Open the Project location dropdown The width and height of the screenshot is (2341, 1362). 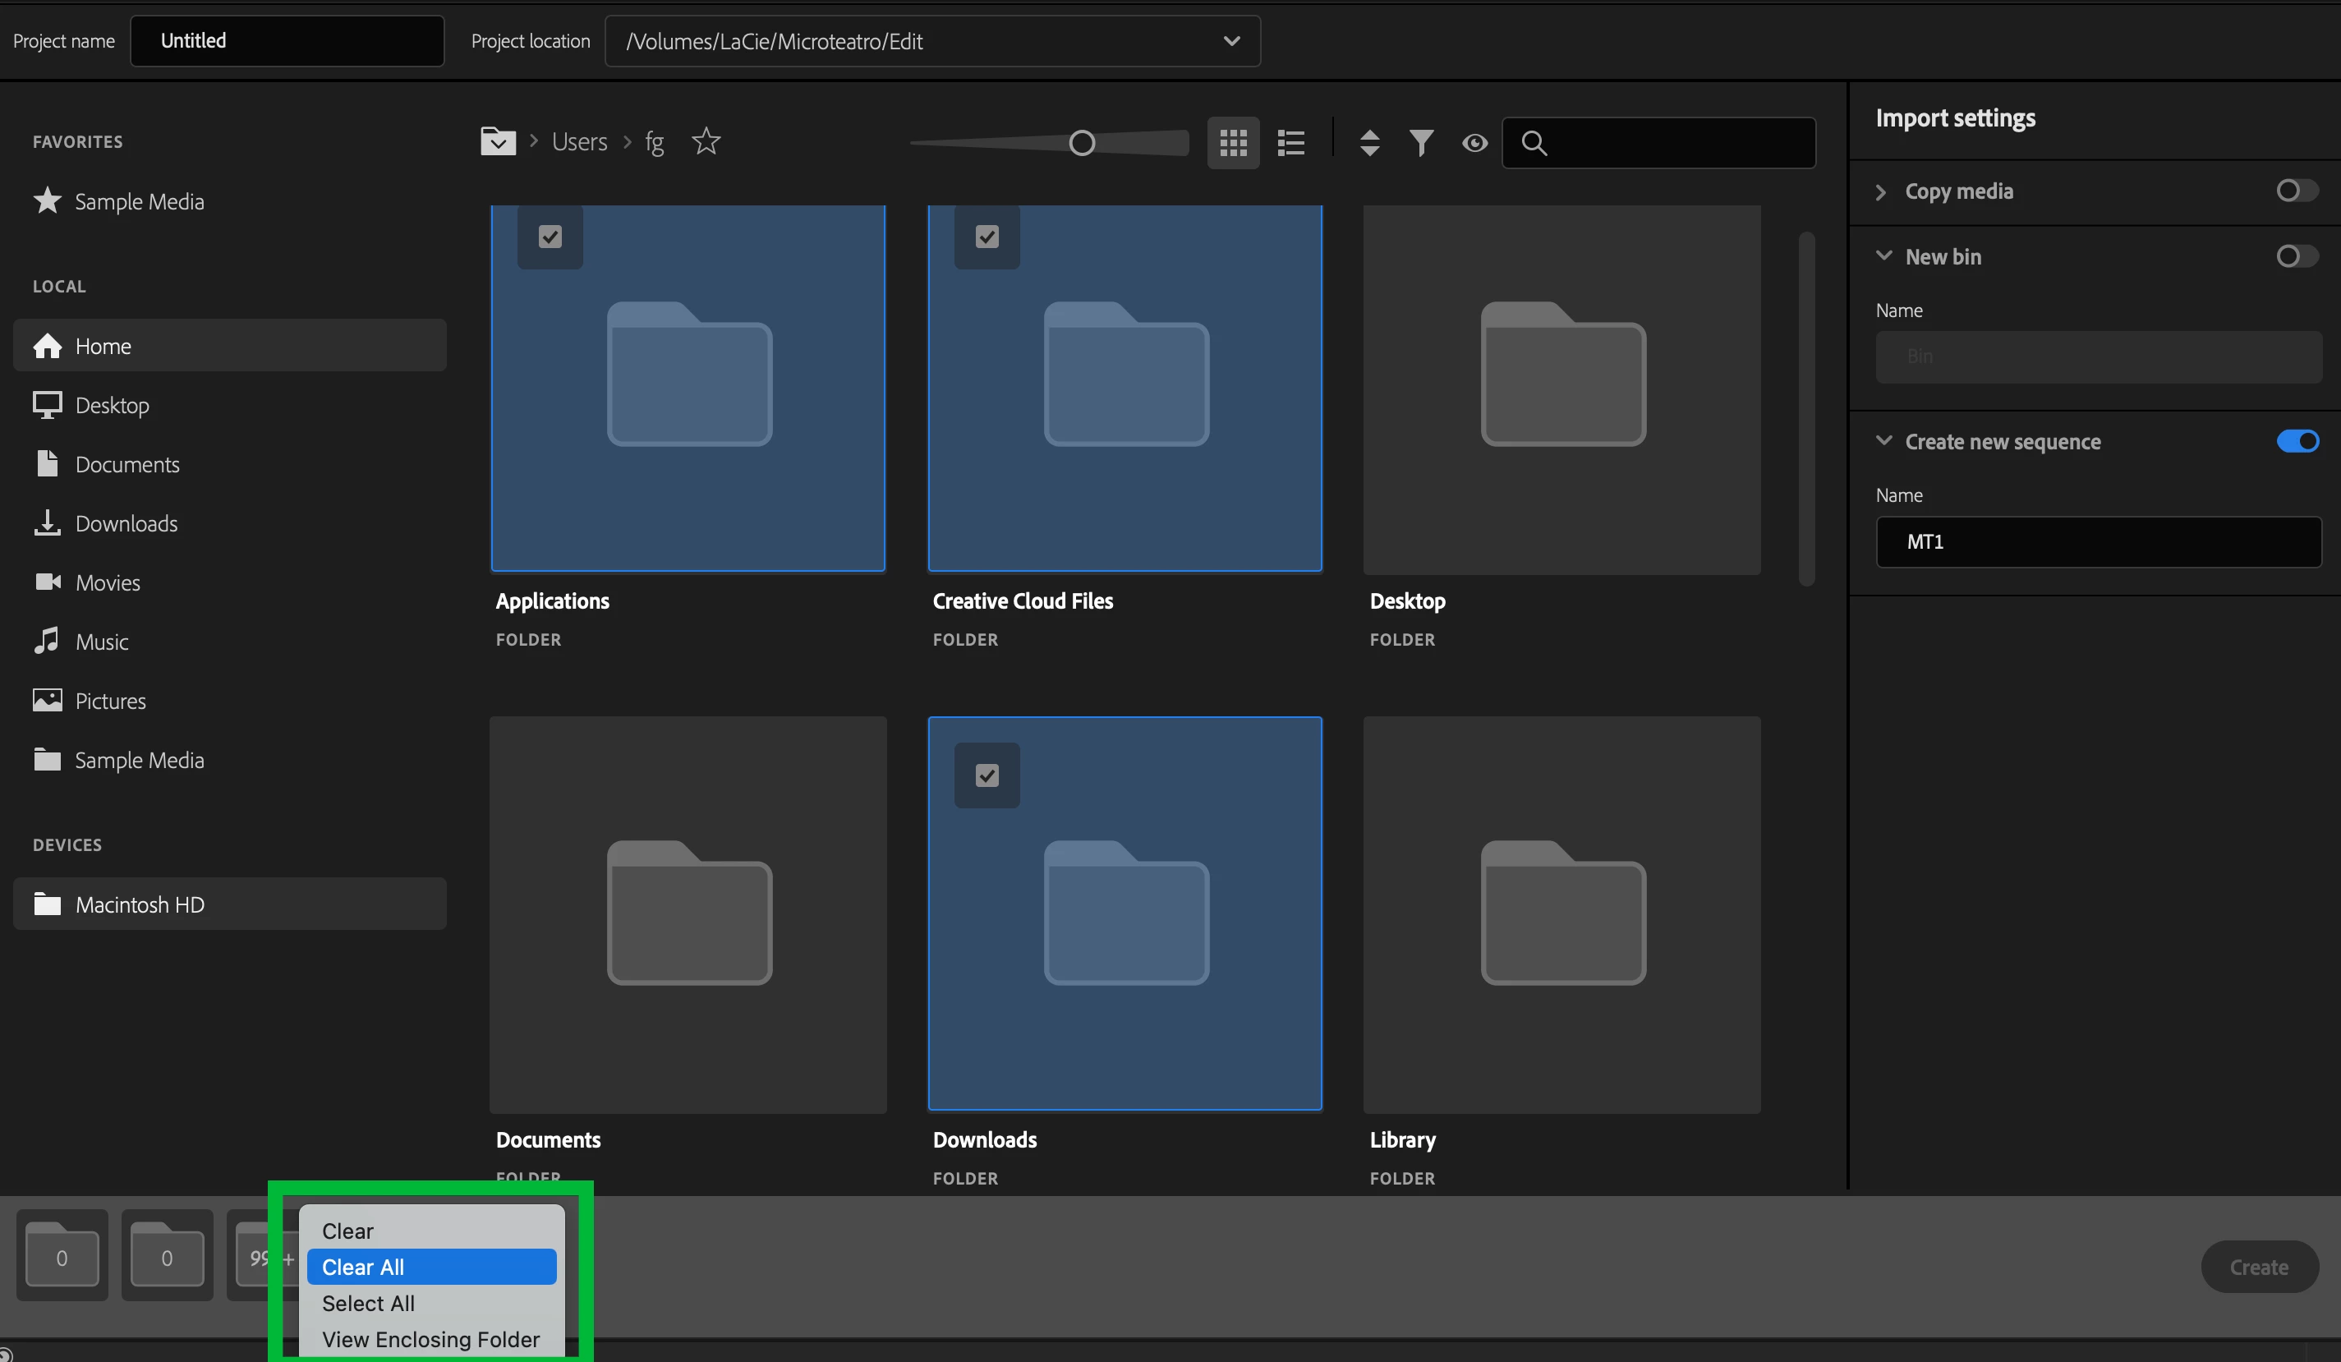(1231, 41)
